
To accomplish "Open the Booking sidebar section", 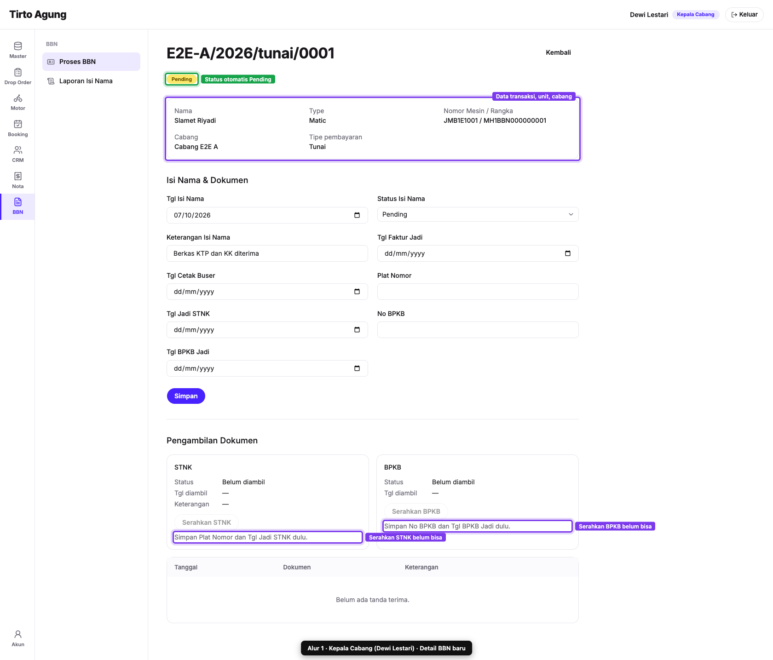I will tap(17, 128).
